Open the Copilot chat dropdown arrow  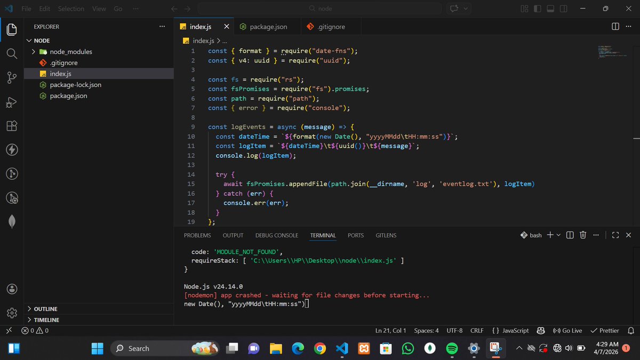coord(466,9)
